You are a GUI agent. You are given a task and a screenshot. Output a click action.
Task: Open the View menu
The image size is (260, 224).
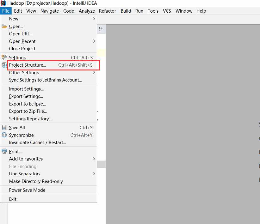[31, 11]
